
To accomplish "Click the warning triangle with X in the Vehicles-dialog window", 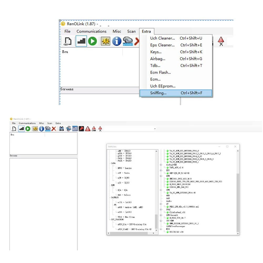I will 100,129.
